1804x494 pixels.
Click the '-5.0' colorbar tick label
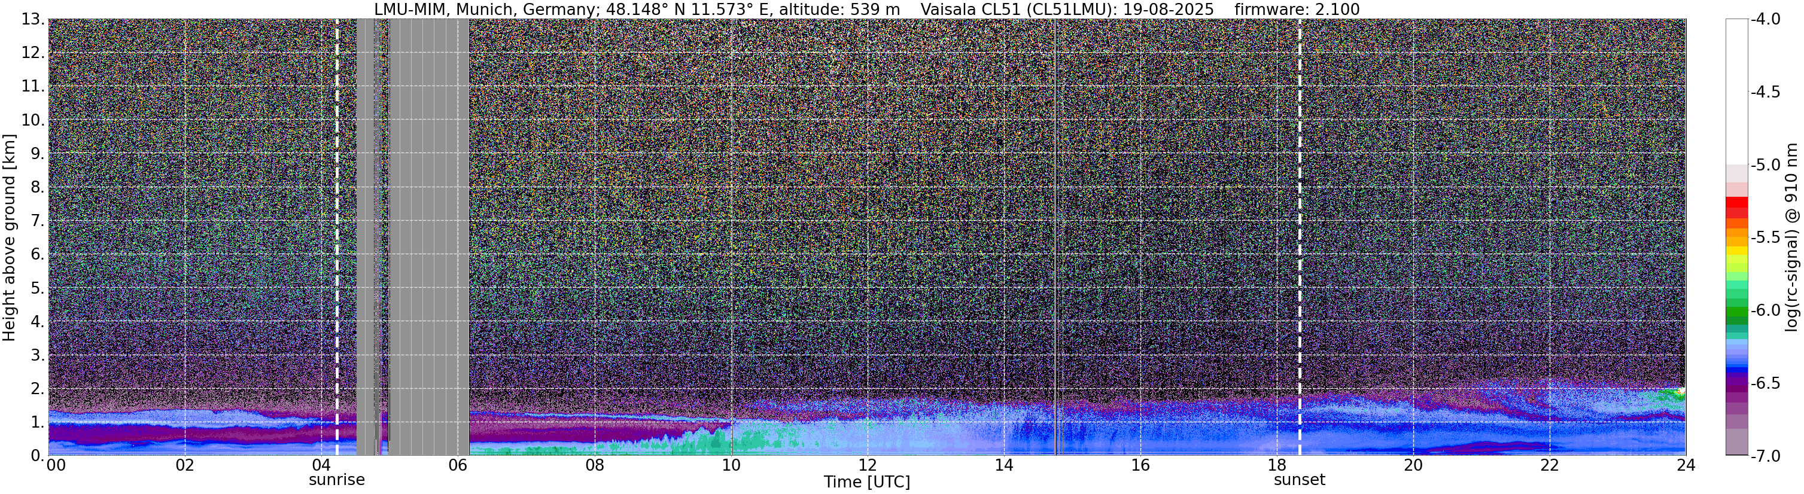tap(1766, 164)
